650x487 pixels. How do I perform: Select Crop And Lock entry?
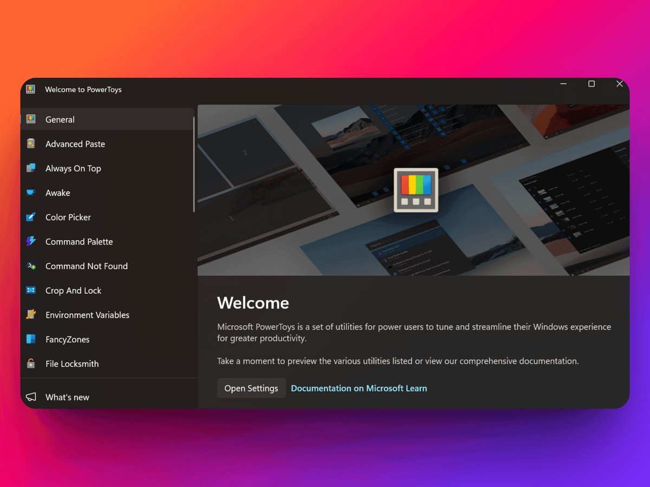(x=107, y=291)
